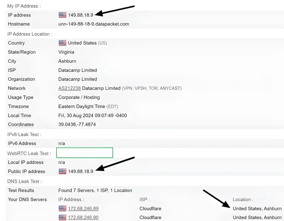Click the WebRTC Leak Test heading link

[x=28, y=154]
